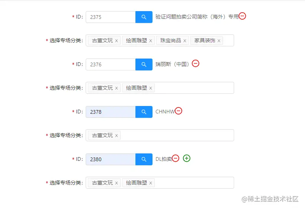Click the ID field showing 2376
This screenshot has height=209, width=305.
tap(111, 64)
